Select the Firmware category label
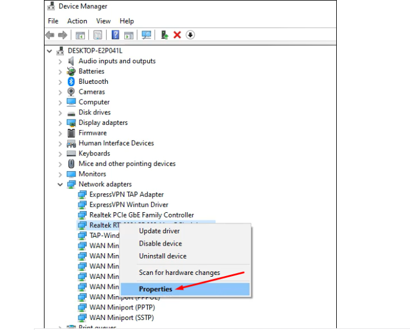Screen dimensions: 410x330 [x=93, y=133]
